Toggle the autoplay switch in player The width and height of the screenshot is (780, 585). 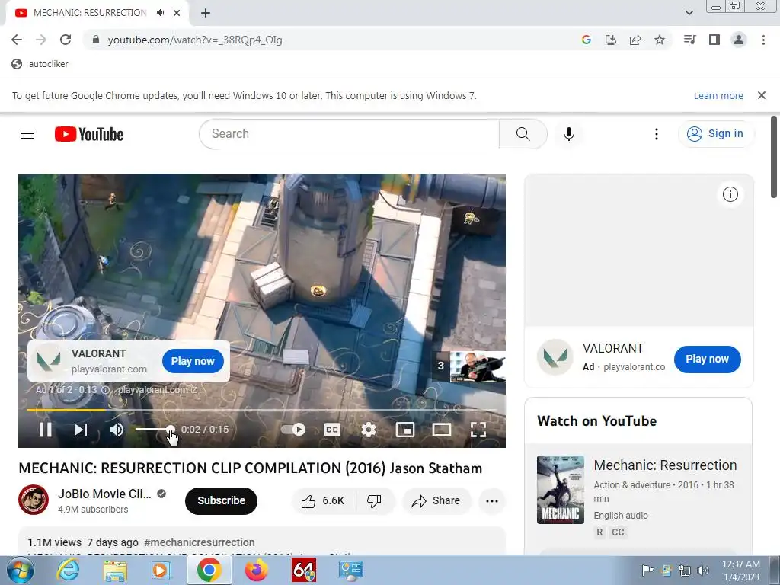(293, 430)
